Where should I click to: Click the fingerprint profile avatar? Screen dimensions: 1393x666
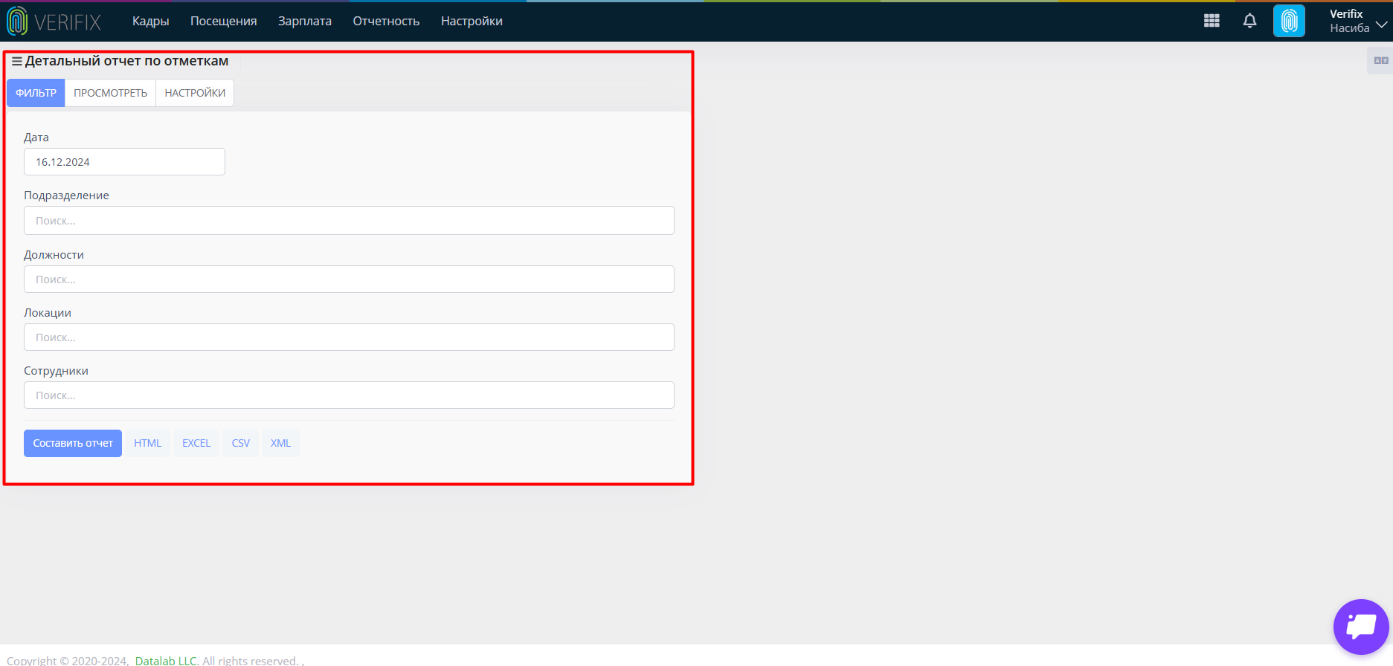coord(1289,21)
